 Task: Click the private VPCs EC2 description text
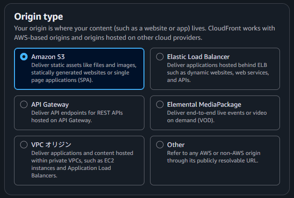pyautogui.click(x=82, y=164)
